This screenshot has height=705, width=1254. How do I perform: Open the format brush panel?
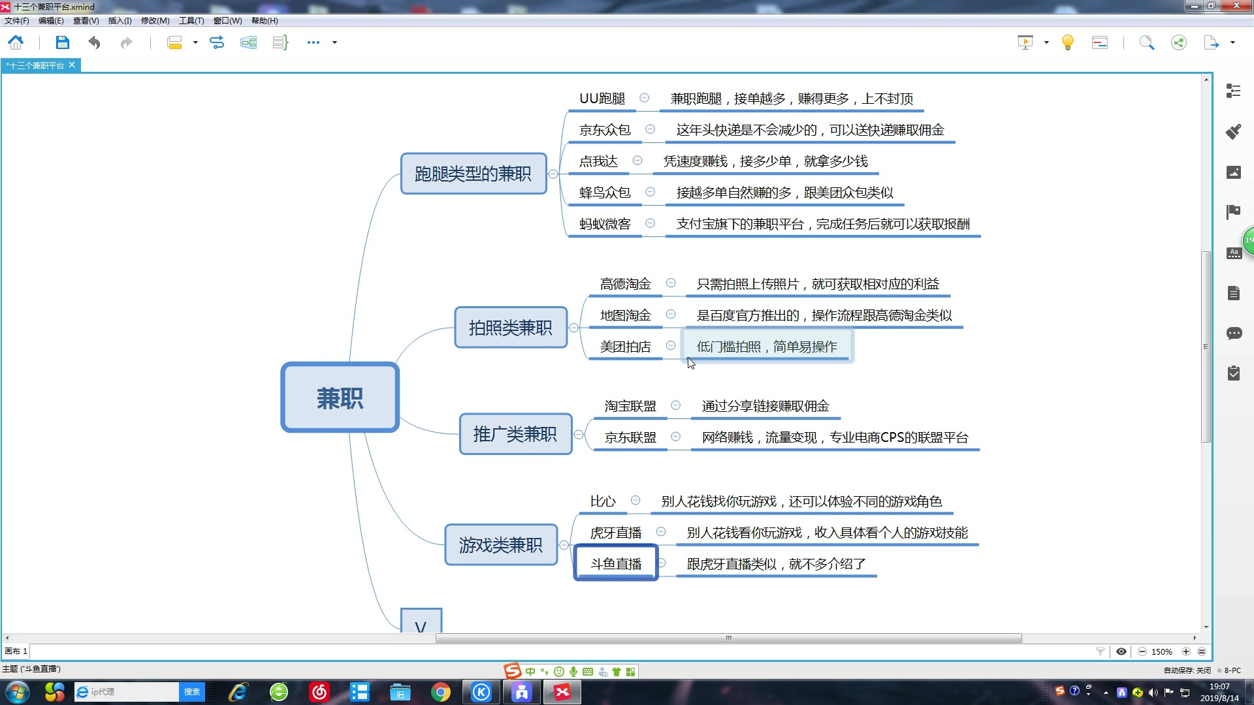pos(1233,131)
